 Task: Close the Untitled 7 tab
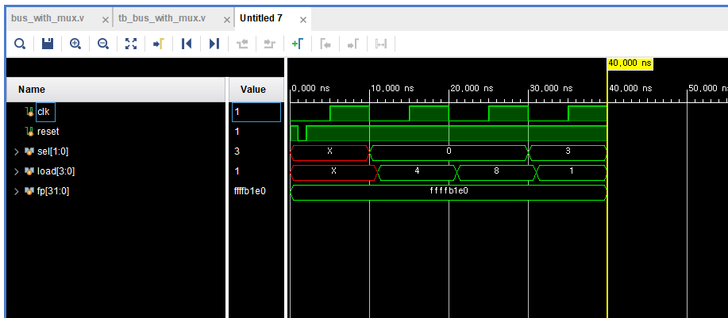point(303,20)
